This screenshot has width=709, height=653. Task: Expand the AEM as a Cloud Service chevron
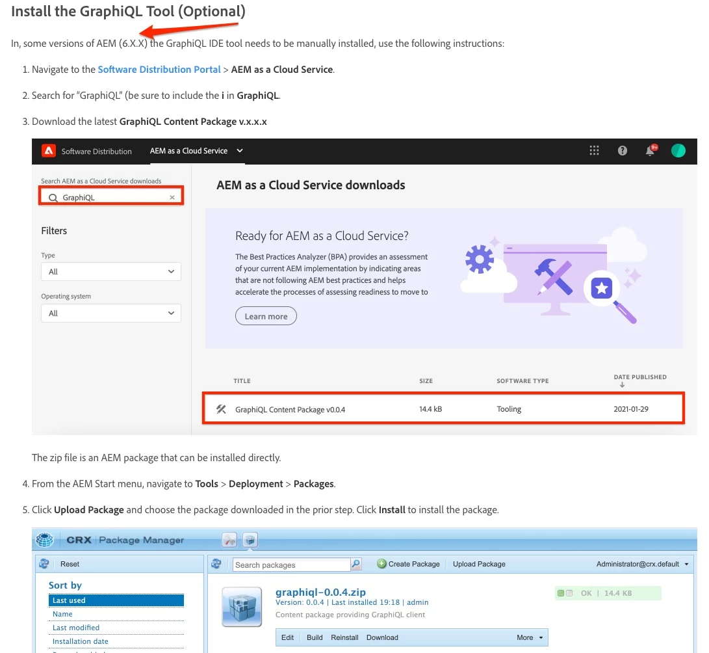click(x=240, y=151)
